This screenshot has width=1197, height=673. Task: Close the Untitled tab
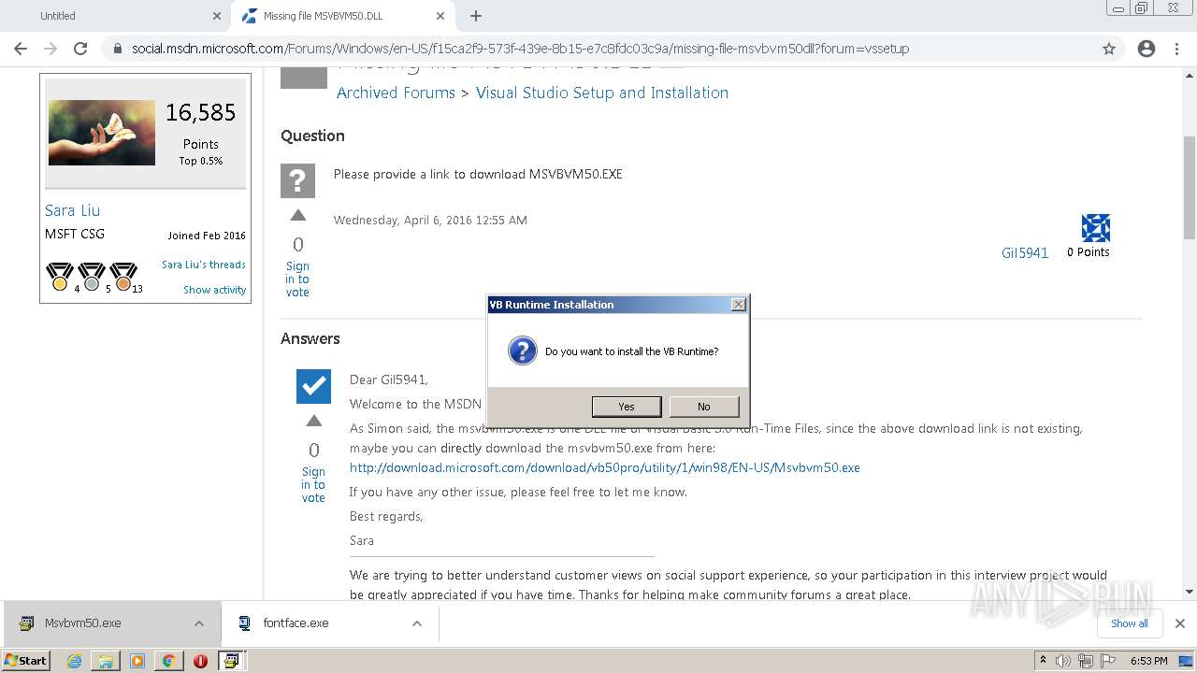point(216,16)
